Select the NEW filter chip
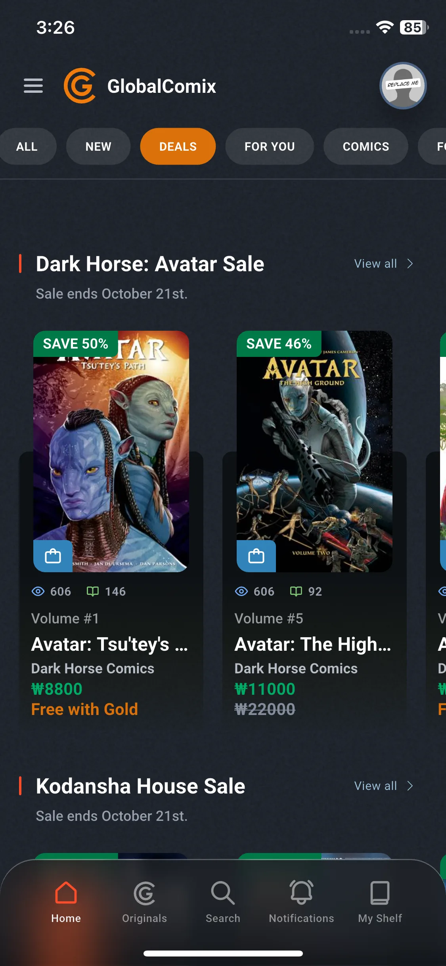 coord(98,146)
